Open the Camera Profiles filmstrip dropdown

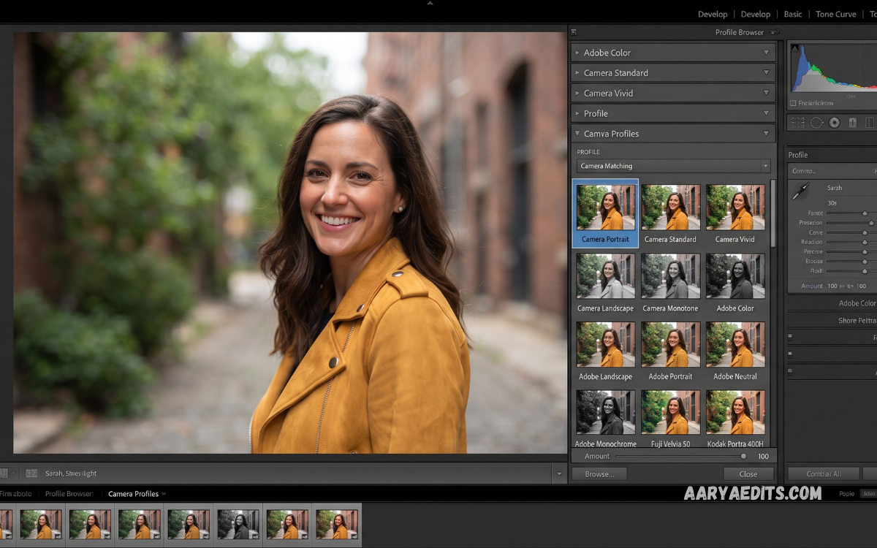point(137,494)
